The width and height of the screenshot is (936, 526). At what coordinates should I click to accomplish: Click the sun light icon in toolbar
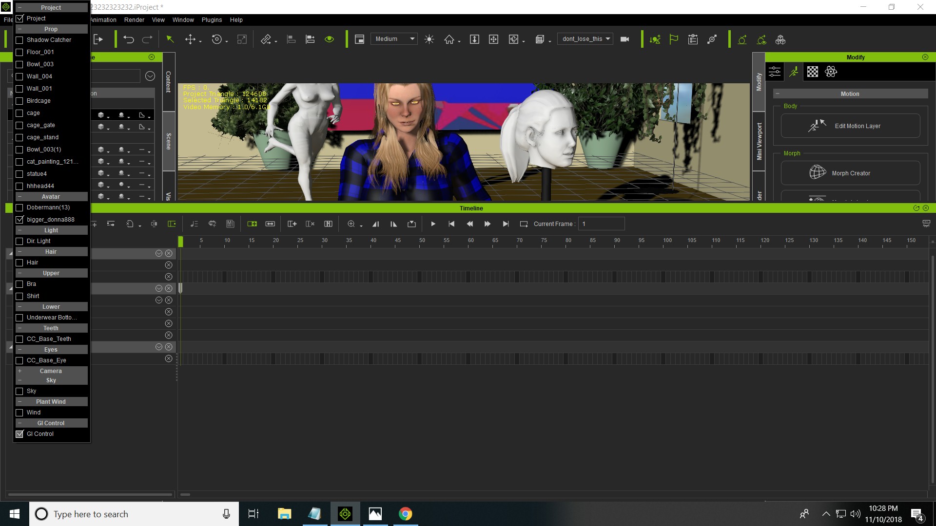point(429,39)
